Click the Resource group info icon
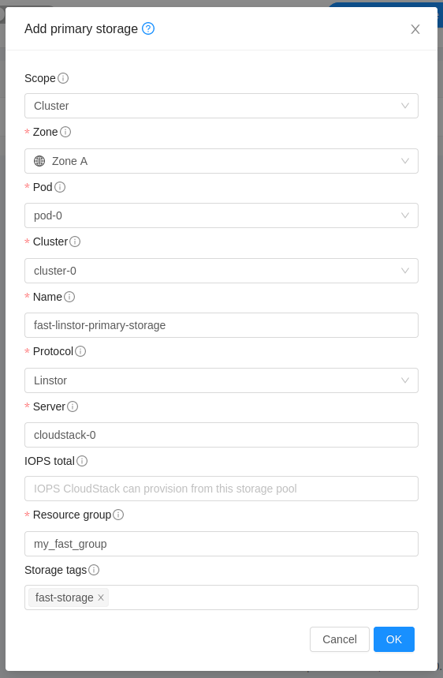This screenshot has width=443, height=678. pyautogui.click(x=118, y=515)
